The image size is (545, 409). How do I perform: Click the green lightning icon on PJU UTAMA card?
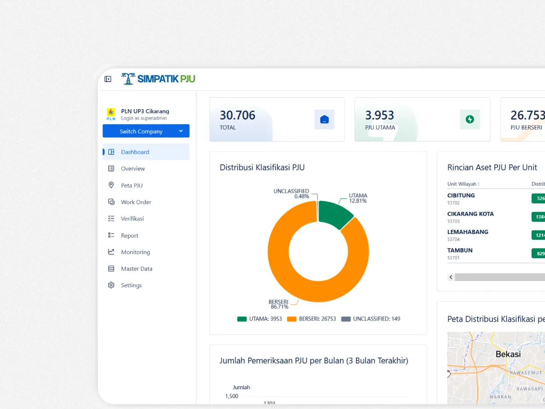pos(470,119)
